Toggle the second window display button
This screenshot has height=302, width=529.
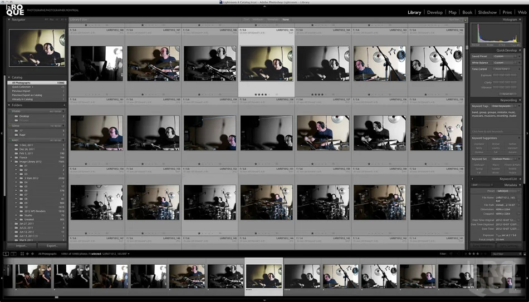pos(13,254)
